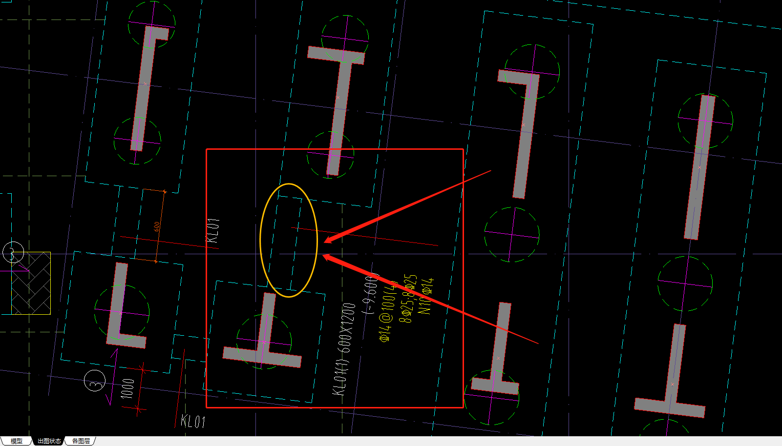Select the 1000 dimension text

[x=127, y=388]
